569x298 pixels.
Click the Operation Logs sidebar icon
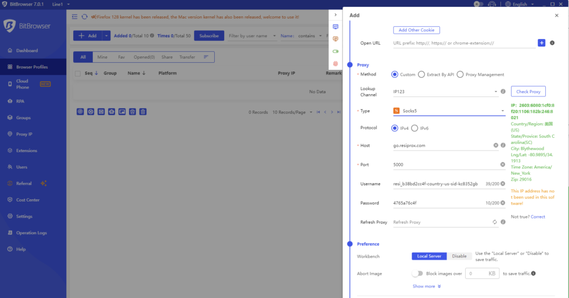click(x=10, y=233)
